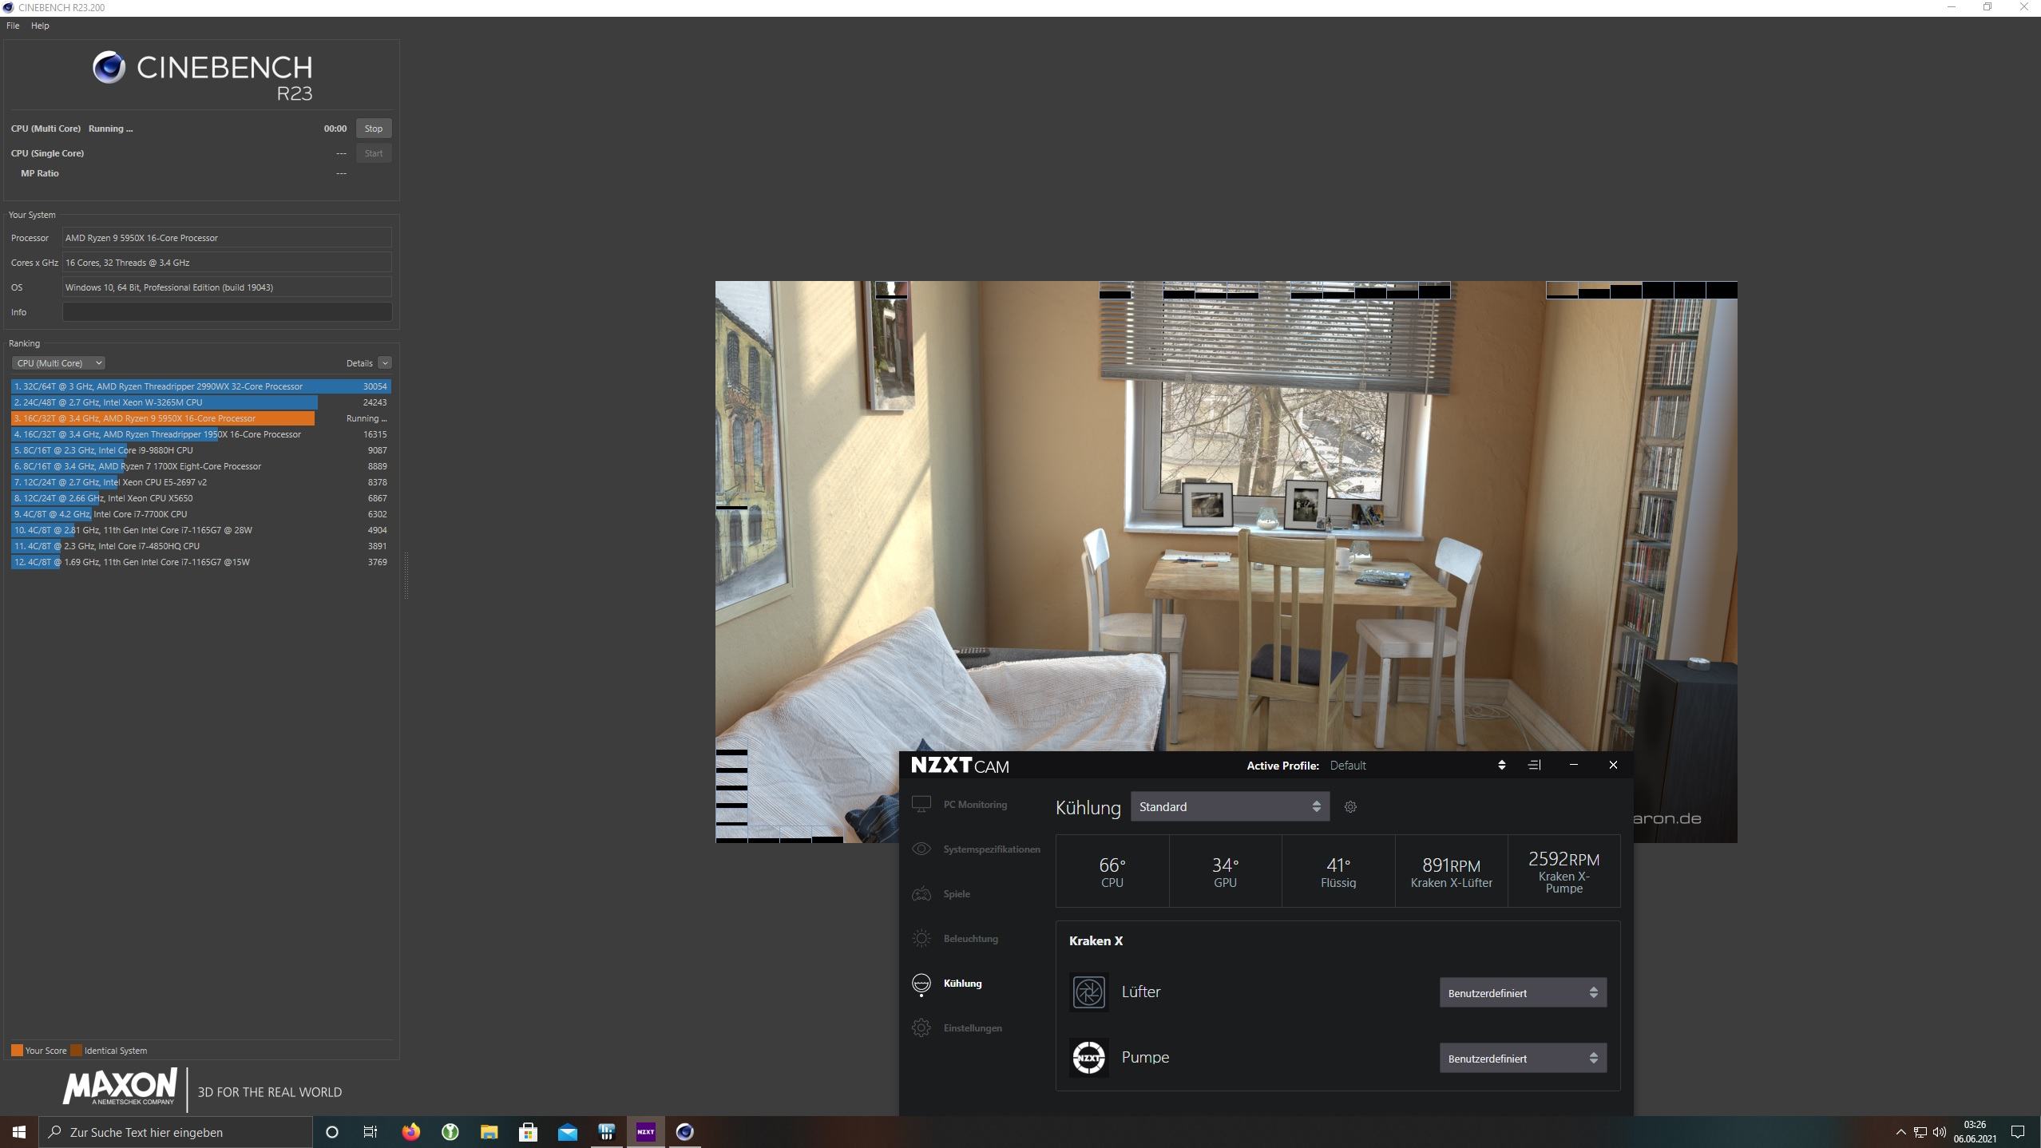Open Mail app from the taskbar
The width and height of the screenshot is (2041, 1148).
(x=567, y=1132)
